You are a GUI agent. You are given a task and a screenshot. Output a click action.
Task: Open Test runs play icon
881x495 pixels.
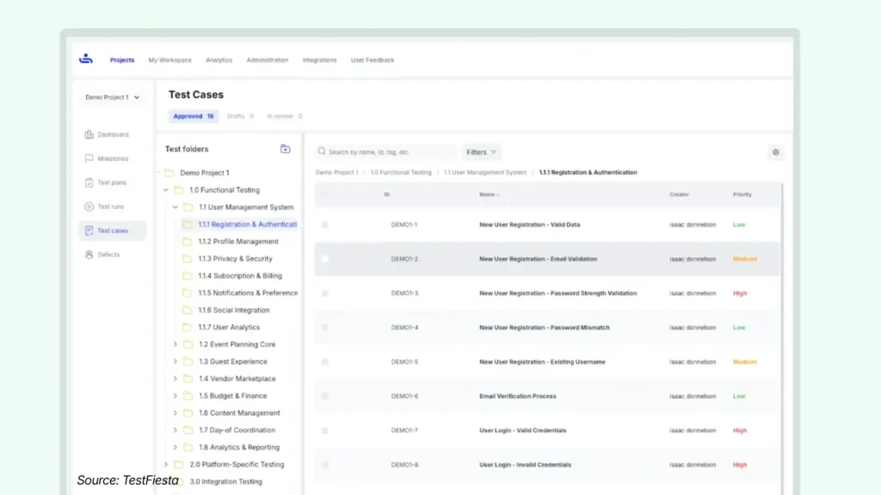[89, 206]
